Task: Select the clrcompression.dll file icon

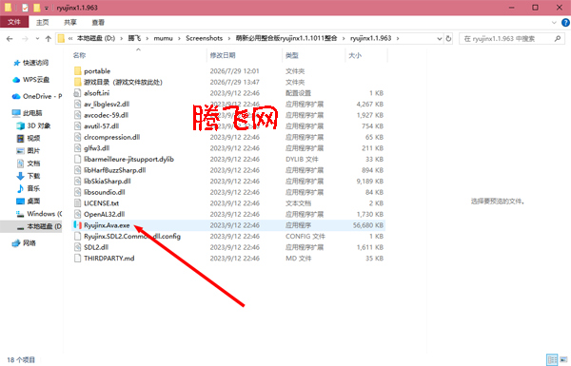Action: tap(77, 137)
